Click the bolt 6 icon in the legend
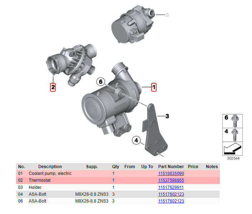The height and width of the screenshot is (214, 252). pyautogui.click(x=233, y=118)
